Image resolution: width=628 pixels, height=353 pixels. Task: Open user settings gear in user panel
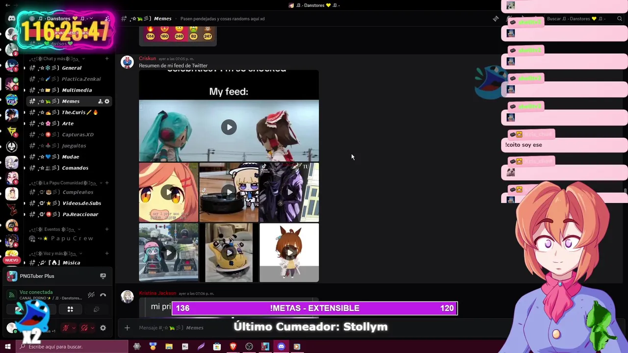(103, 328)
